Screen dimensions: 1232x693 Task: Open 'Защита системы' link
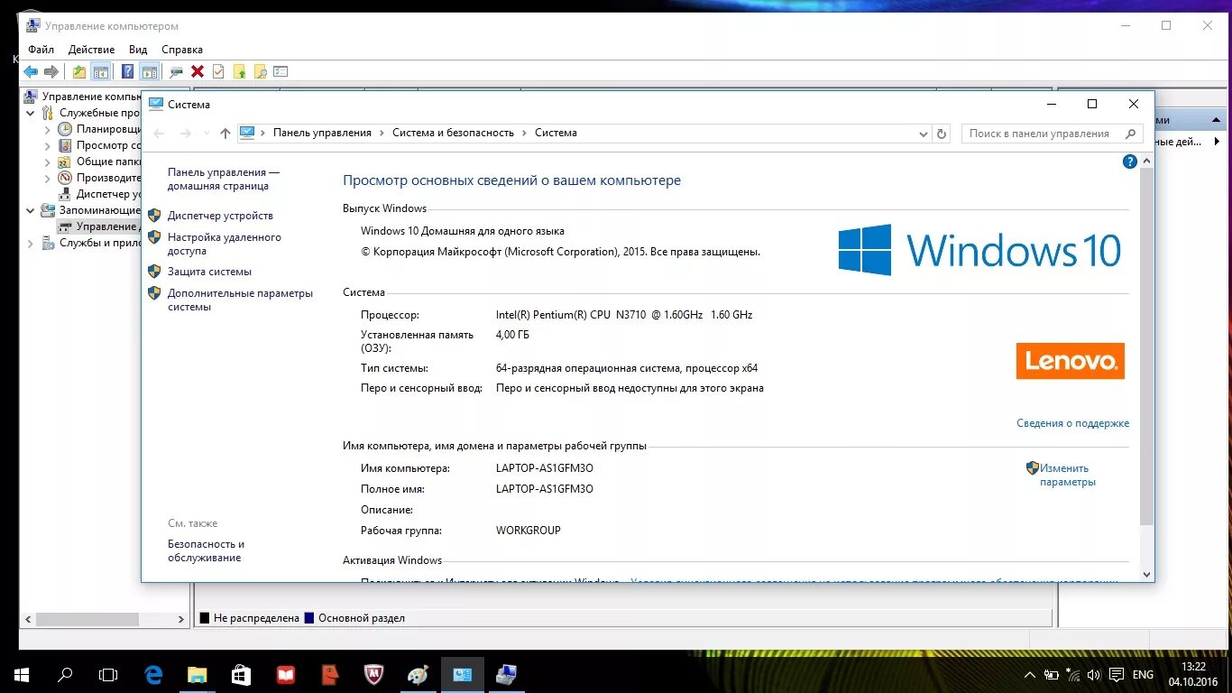click(209, 272)
